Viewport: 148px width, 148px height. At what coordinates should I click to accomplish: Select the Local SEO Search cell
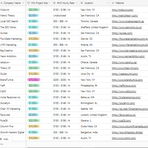coord(13,21)
